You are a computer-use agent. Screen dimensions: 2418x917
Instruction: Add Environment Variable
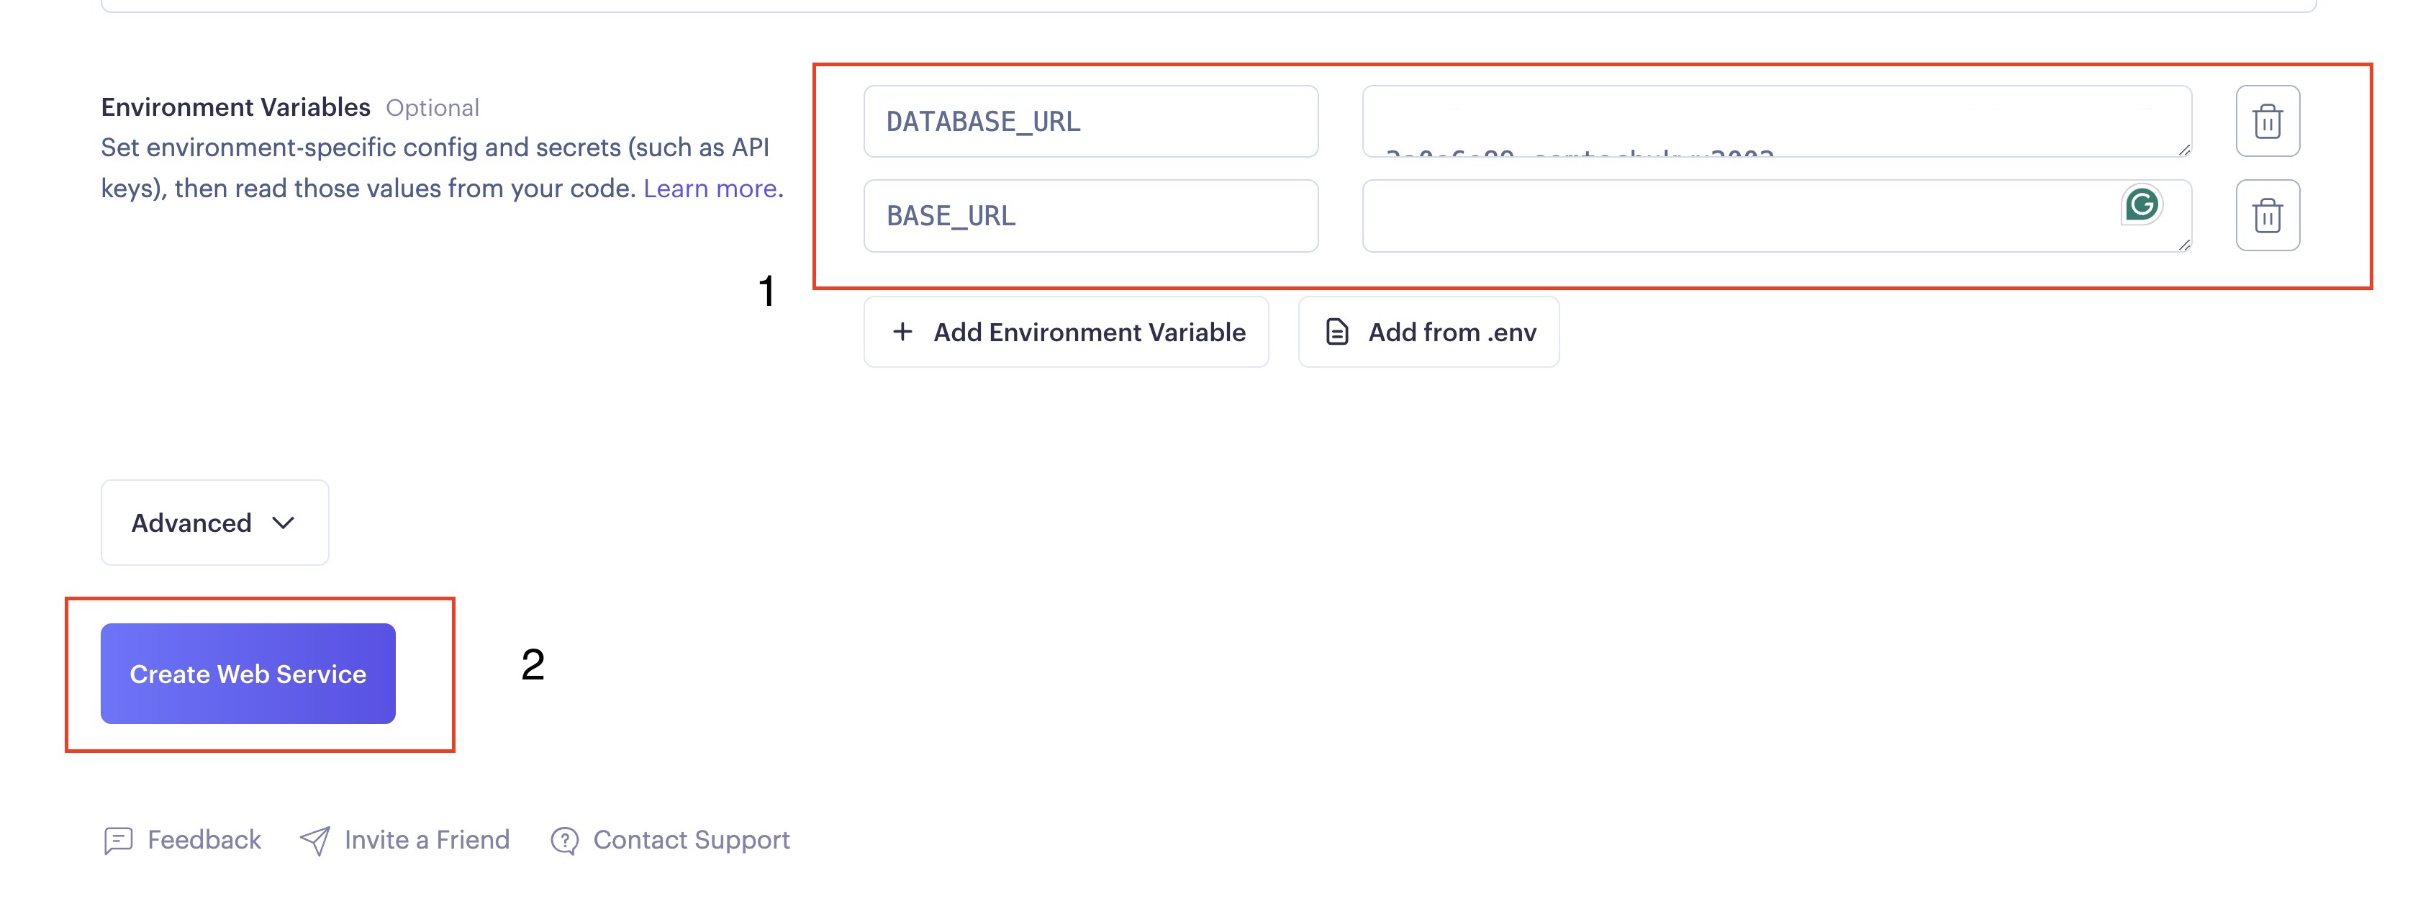click(1067, 333)
